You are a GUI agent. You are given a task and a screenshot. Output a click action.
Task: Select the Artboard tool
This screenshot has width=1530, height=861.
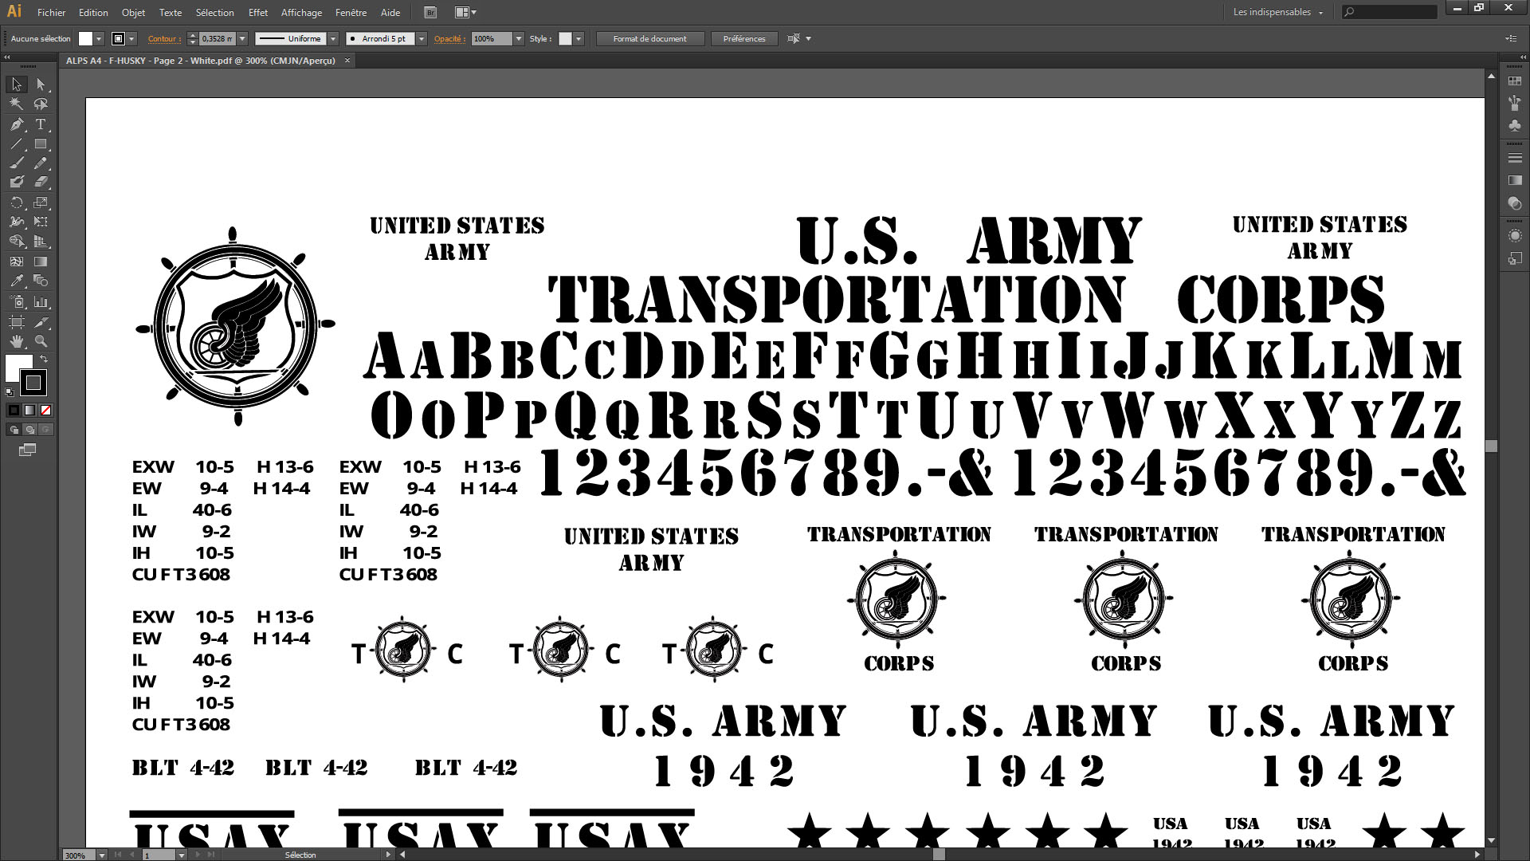[16, 322]
